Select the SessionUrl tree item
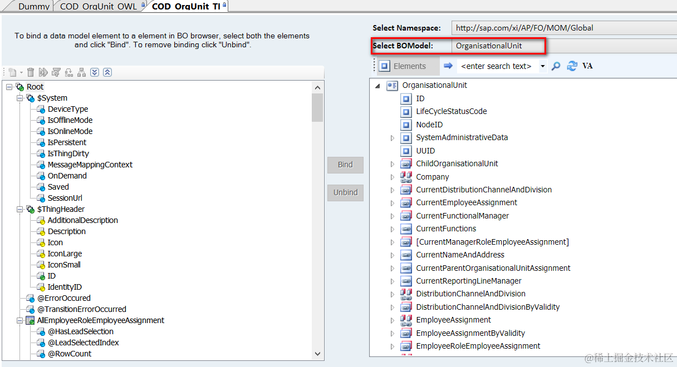The width and height of the screenshot is (677, 367). (x=65, y=198)
